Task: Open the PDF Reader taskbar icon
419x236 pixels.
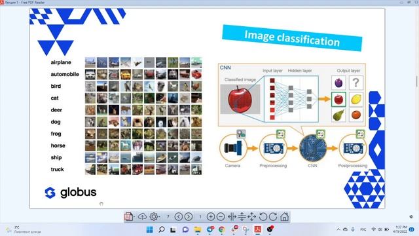Action: [257, 229]
